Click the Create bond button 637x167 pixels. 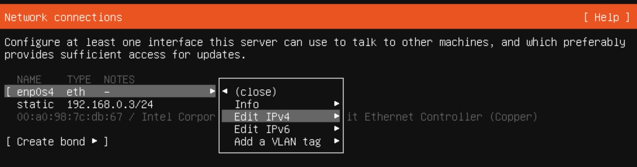pyautogui.click(x=57, y=142)
